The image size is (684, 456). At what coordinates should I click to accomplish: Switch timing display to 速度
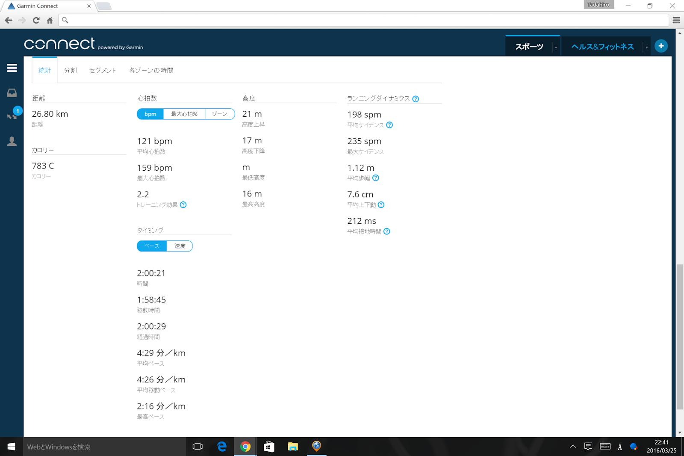coord(180,246)
